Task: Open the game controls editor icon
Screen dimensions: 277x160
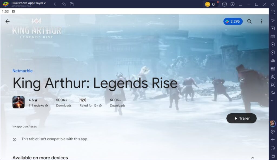Action: point(273,36)
